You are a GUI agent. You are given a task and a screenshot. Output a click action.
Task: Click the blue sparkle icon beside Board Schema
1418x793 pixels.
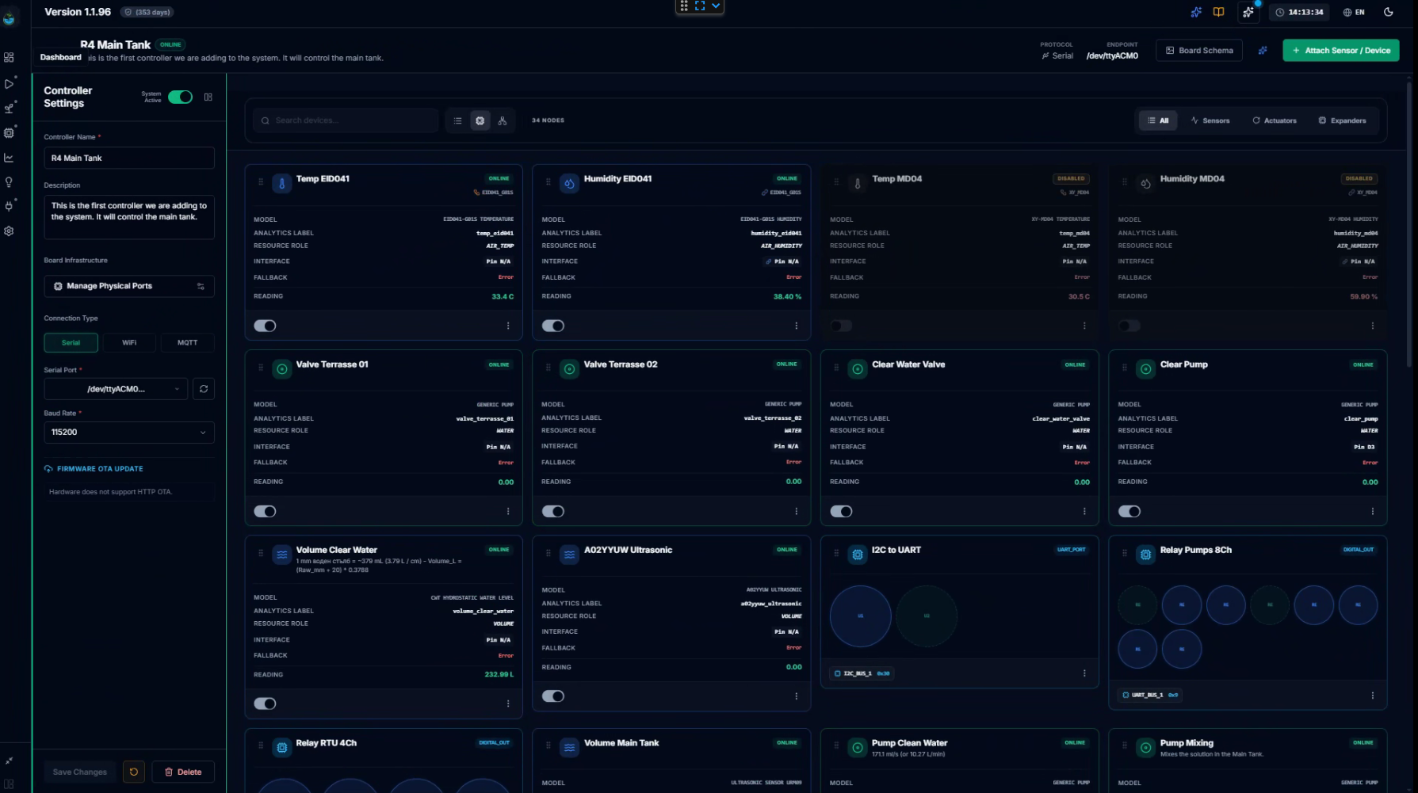coord(1263,51)
